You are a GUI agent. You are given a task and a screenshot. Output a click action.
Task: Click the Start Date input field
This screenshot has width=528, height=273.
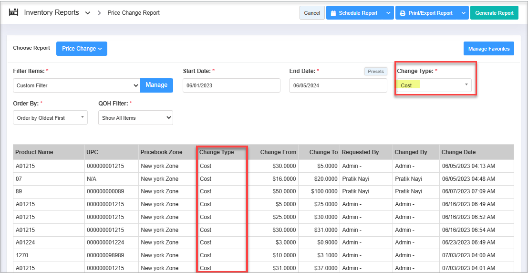click(231, 85)
